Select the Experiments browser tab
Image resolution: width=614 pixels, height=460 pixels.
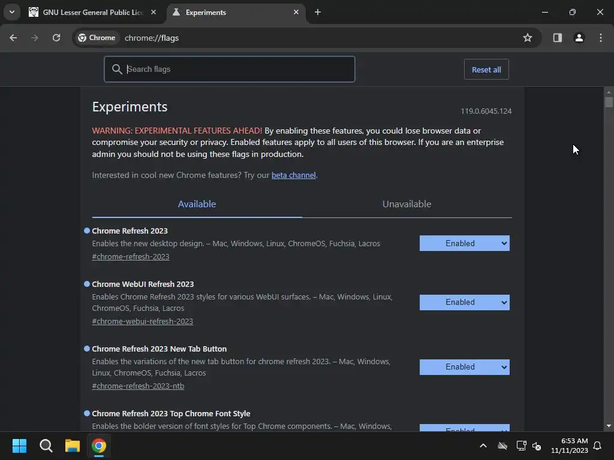point(235,12)
